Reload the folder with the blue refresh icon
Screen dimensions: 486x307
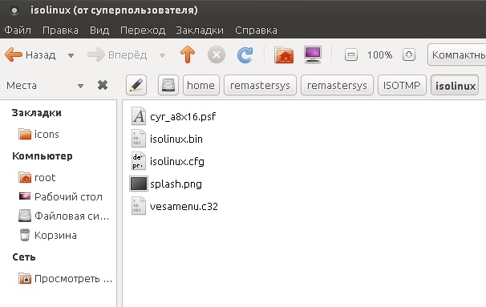pyautogui.click(x=245, y=55)
